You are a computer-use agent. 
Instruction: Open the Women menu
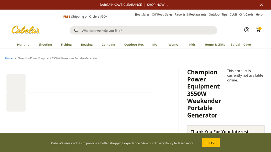(x=174, y=45)
